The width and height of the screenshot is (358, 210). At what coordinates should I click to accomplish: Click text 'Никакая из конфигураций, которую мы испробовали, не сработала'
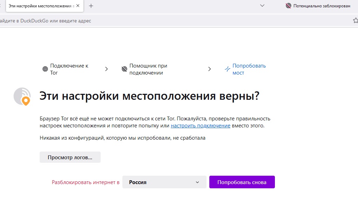(x=123, y=138)
